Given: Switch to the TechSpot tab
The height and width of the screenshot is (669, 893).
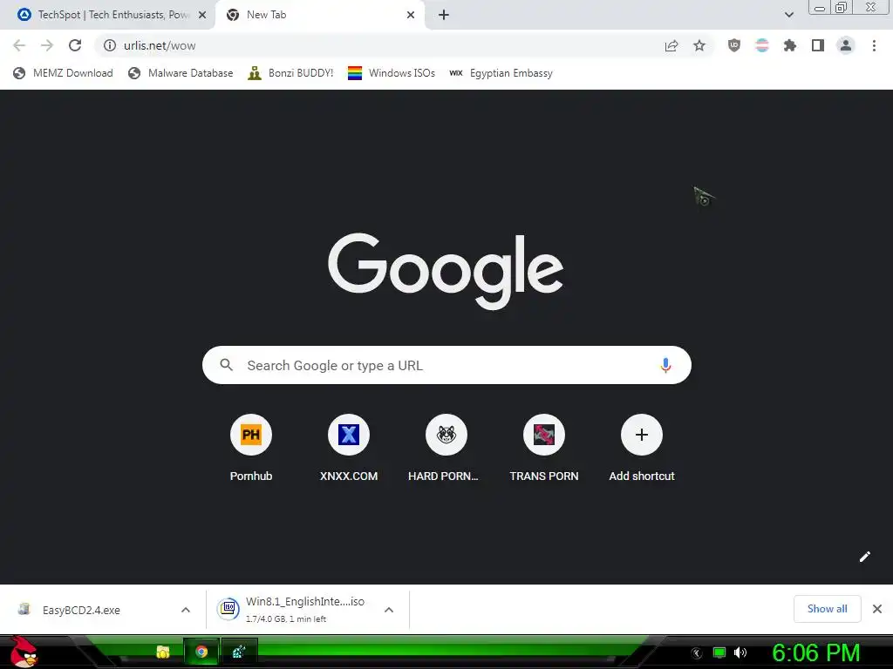Looking at the screenshot, I should point(107,15).
